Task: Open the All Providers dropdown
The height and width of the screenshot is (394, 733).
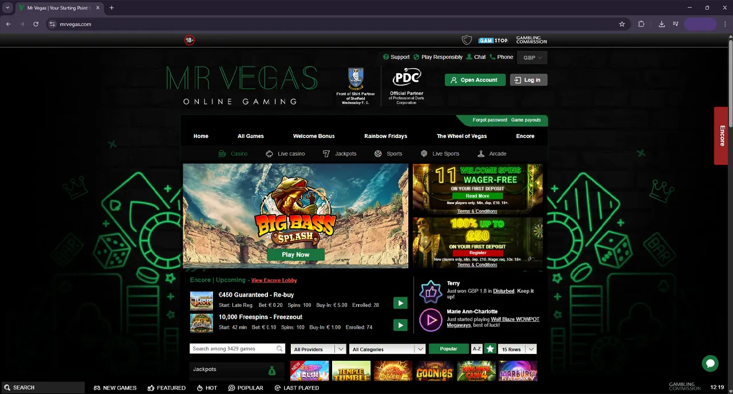Action: (318, 349)
